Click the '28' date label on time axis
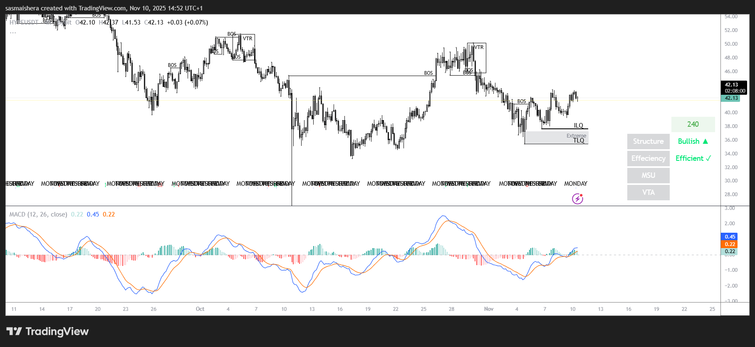Viewport: 755px width, 347px height. point(451,309)
